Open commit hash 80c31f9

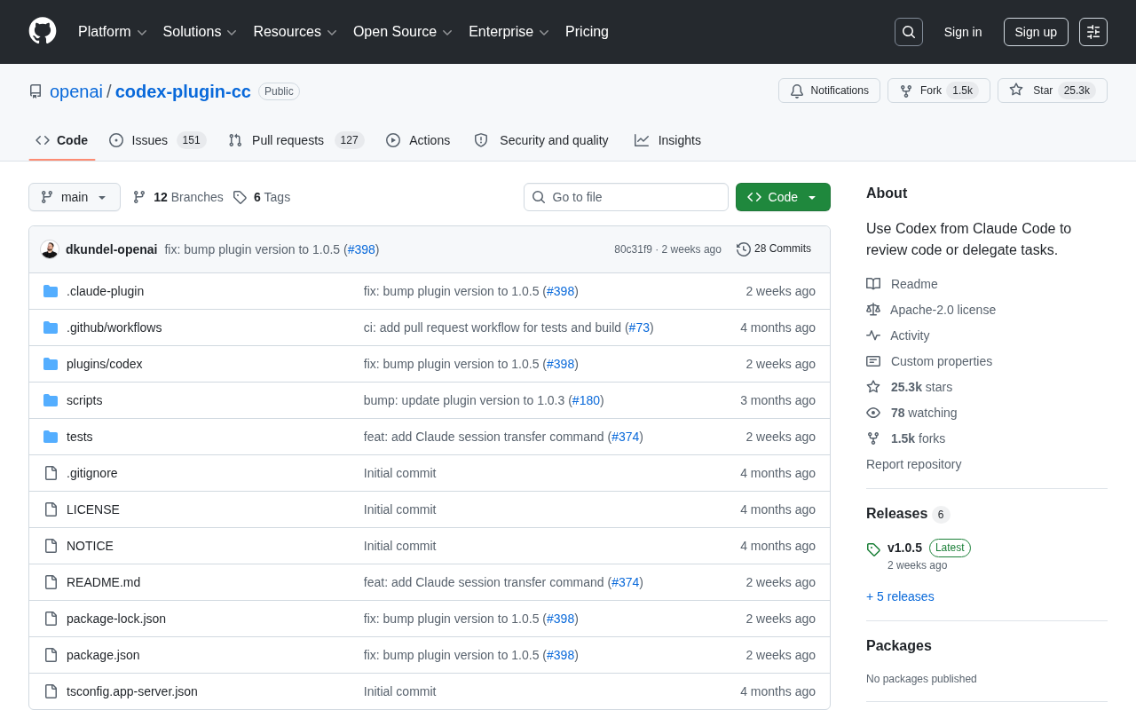pos(633,249)
